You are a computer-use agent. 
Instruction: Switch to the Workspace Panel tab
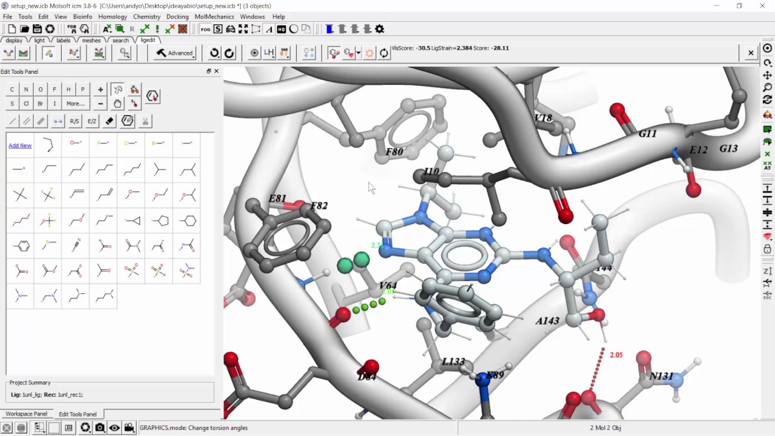click(x=26, y=414)
